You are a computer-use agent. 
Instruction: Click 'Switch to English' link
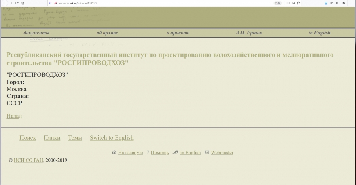(x=112, y=138)
